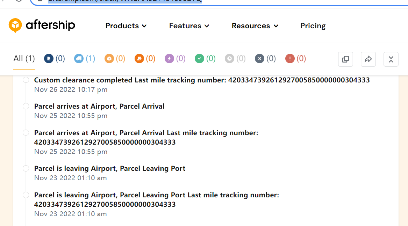Filter by in transit truck icon
The image size is (408, 226).
point(79,59)
